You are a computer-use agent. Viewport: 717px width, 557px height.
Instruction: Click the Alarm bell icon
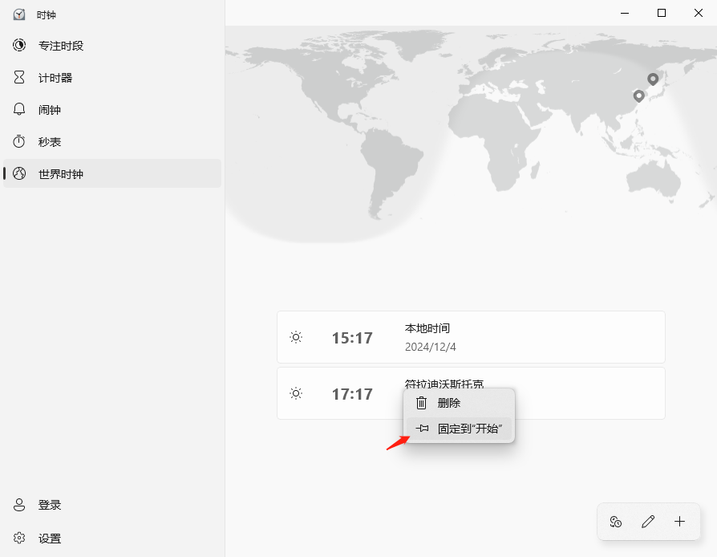tap(19, 110)
